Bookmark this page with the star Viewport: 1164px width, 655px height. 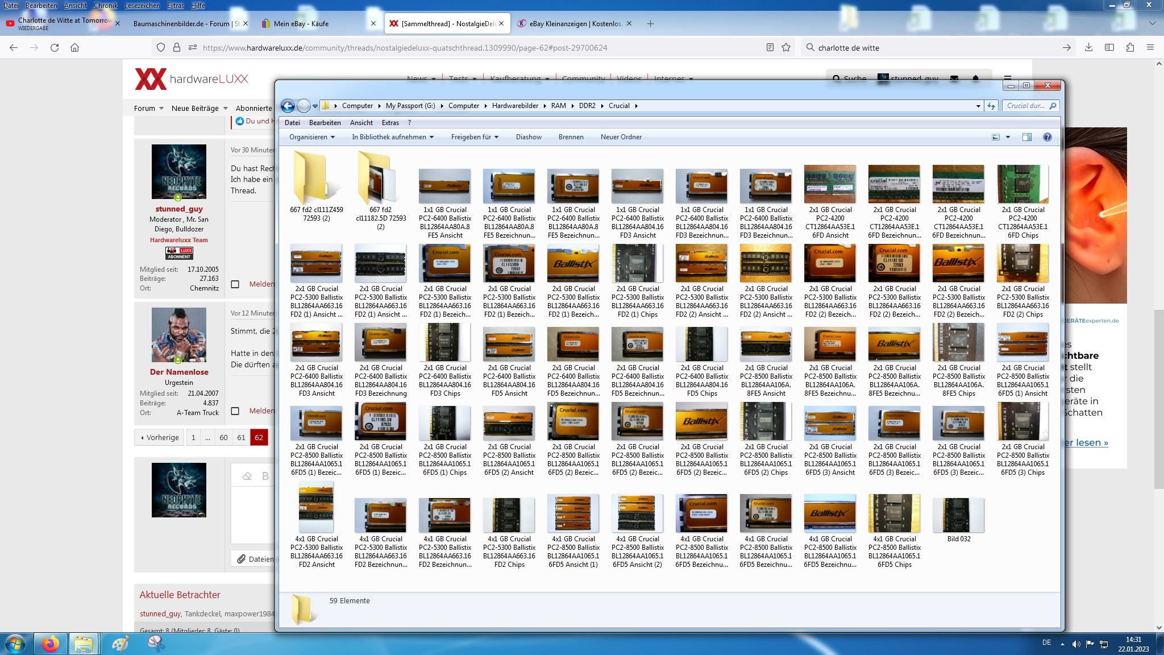786,48
